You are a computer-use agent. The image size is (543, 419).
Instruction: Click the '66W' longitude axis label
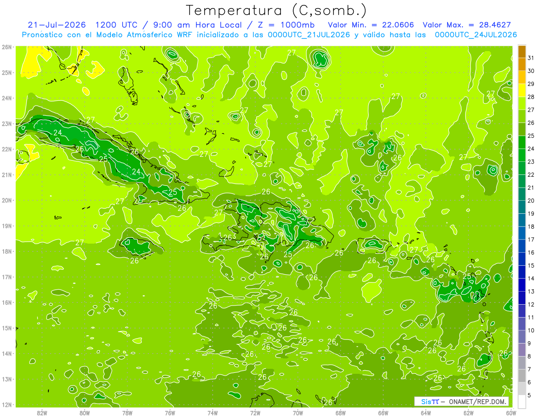pyautogui.click(x=383, y=413)
